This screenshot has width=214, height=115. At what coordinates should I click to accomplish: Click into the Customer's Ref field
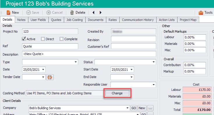pos(133,46)
